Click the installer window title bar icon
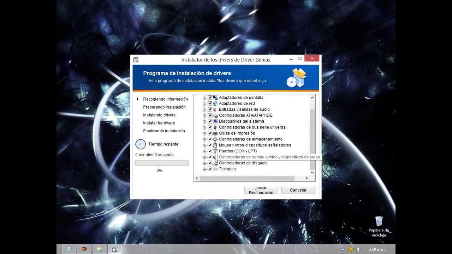 [136, 60]
